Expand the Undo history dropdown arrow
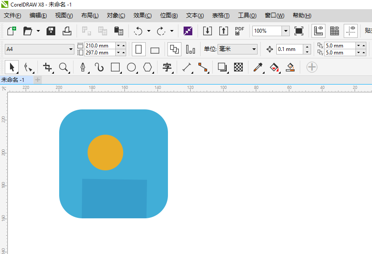Viewport: 372px width, 254px height. (149, 31)
